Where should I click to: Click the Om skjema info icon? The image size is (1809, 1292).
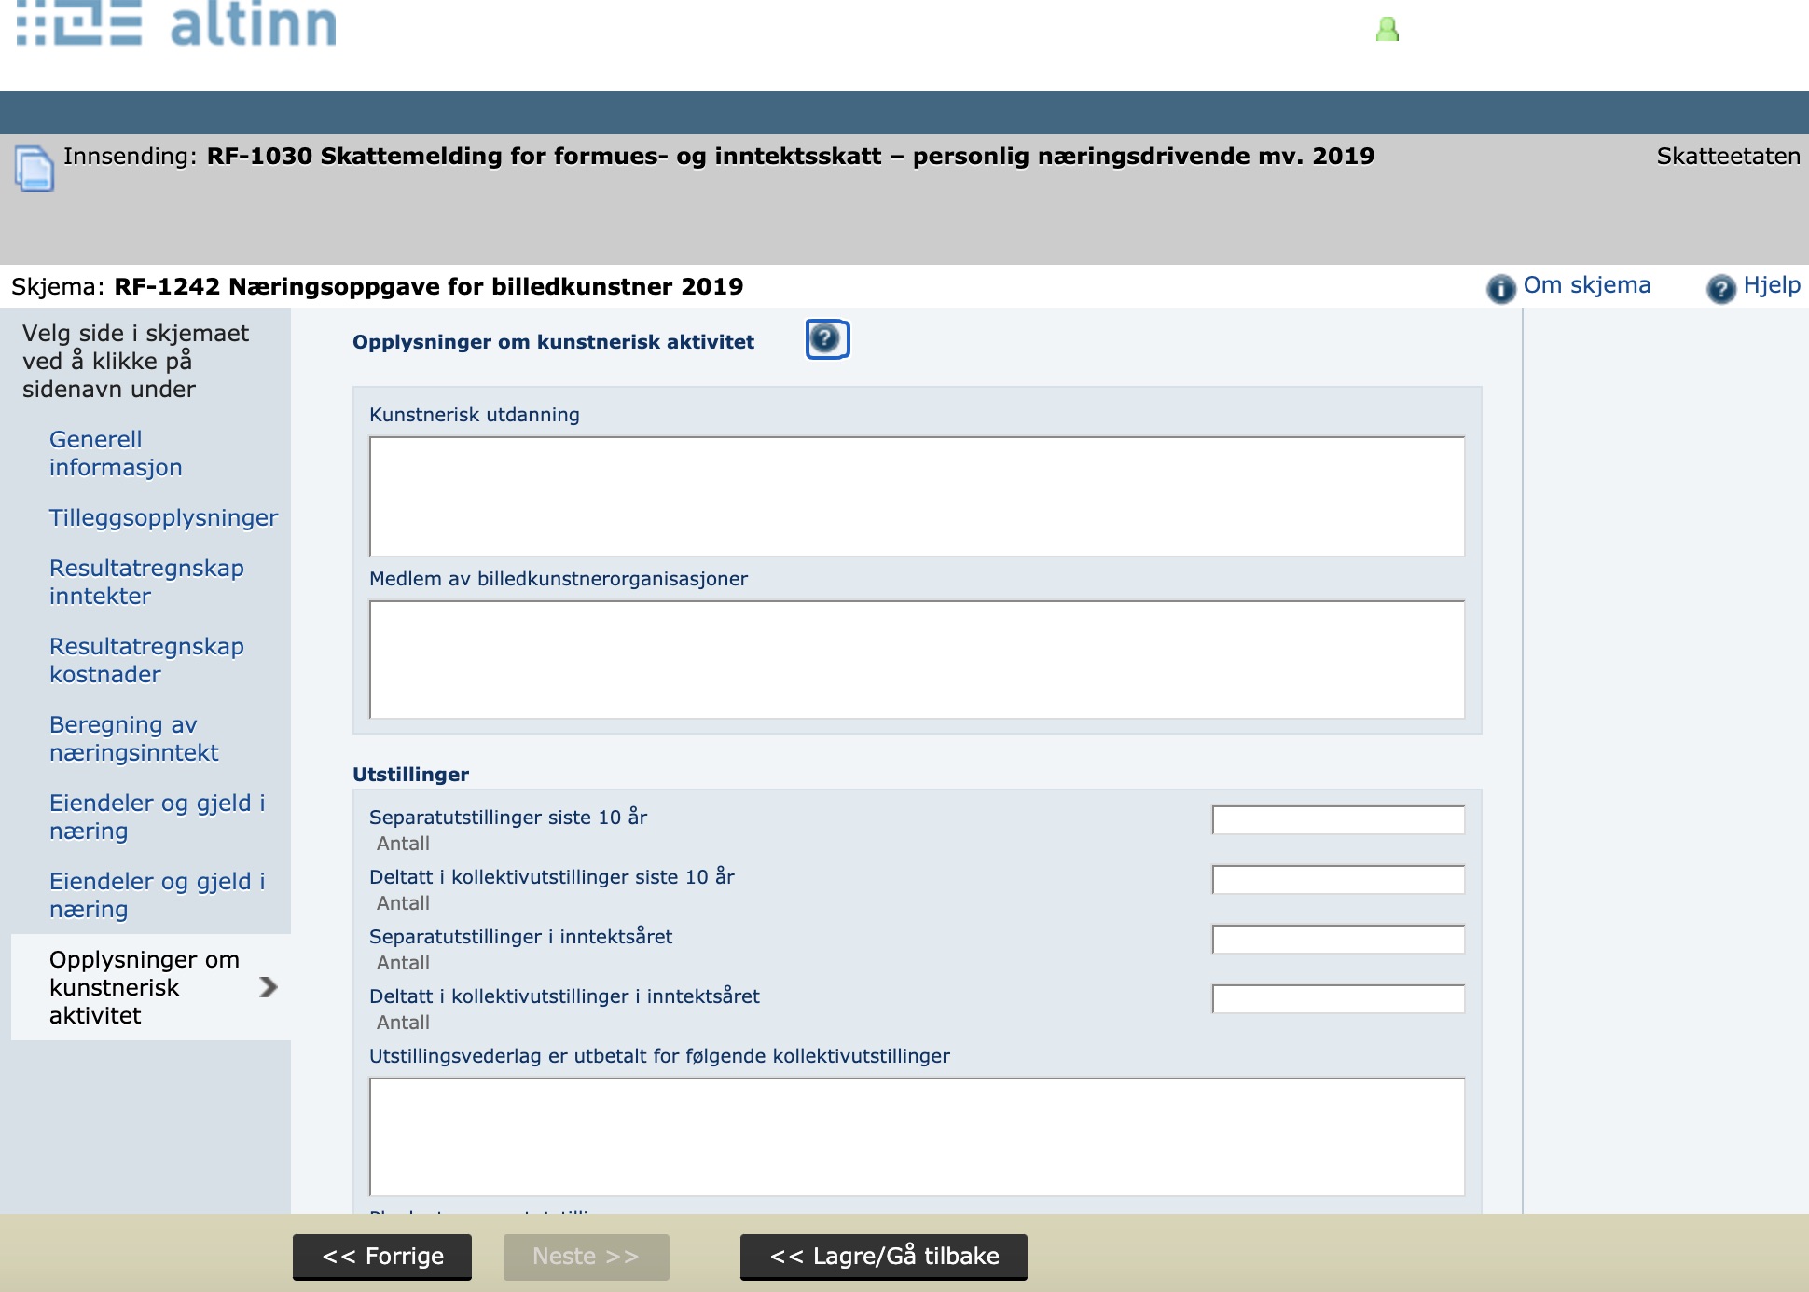coord(1500,288)
